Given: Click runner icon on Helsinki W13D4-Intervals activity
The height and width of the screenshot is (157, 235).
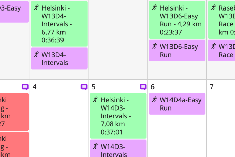Looking at the screenshot, I should click(x=37, y=8).
